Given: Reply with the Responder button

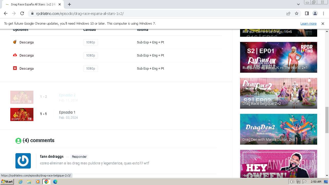Looking at the screenshot, I should click(79, 157).
